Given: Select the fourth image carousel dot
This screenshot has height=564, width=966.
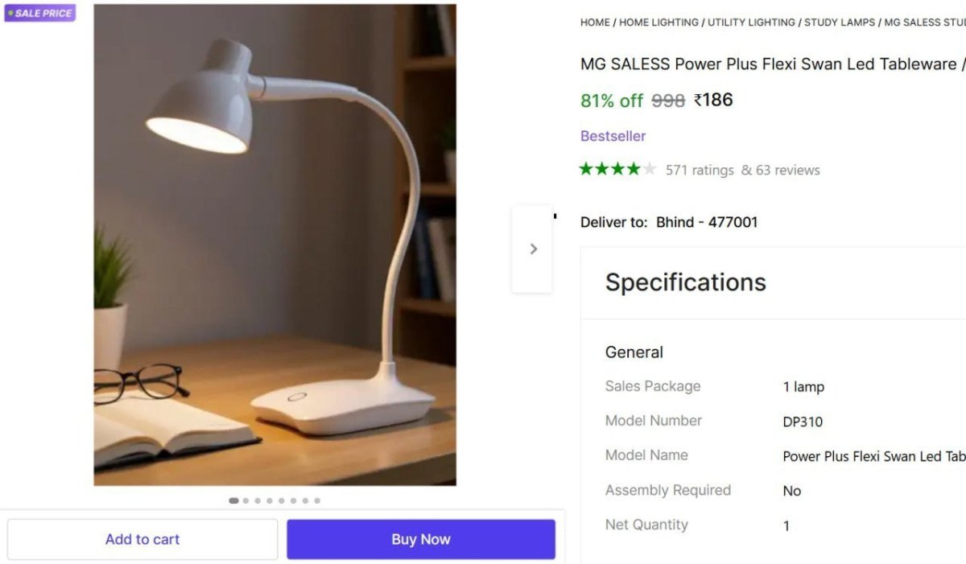Looking at the screenshot, I should point(270,500).
